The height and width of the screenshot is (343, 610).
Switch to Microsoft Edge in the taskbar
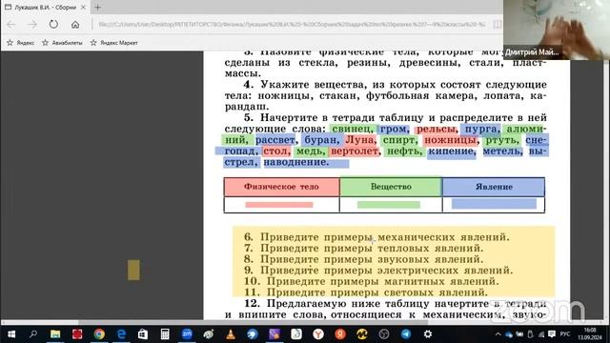tap(121, 334)
